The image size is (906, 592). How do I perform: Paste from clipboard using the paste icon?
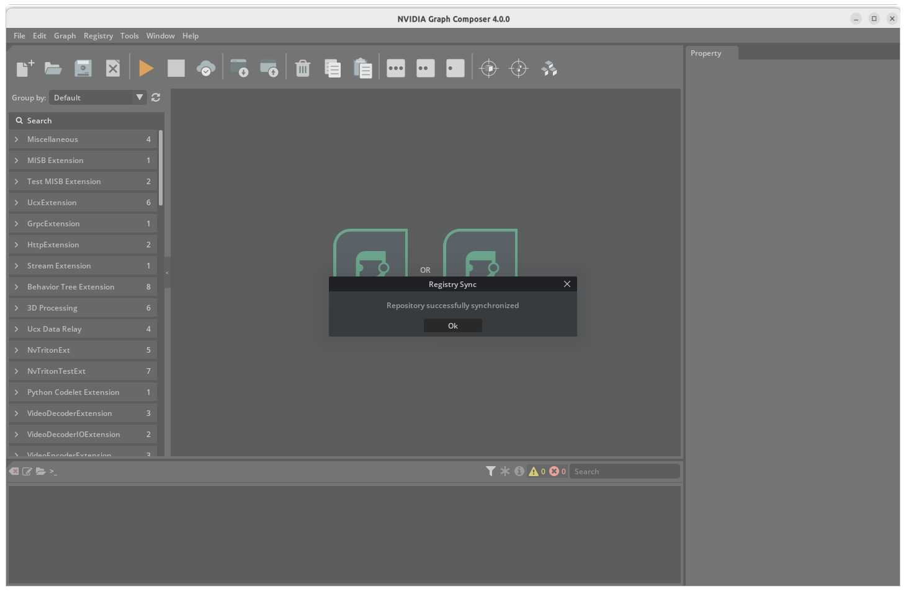point(363,68)
